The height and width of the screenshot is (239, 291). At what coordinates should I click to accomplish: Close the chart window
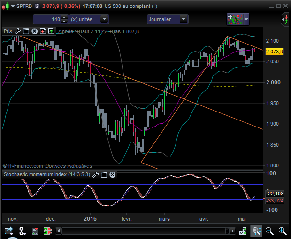pos(286,6)
